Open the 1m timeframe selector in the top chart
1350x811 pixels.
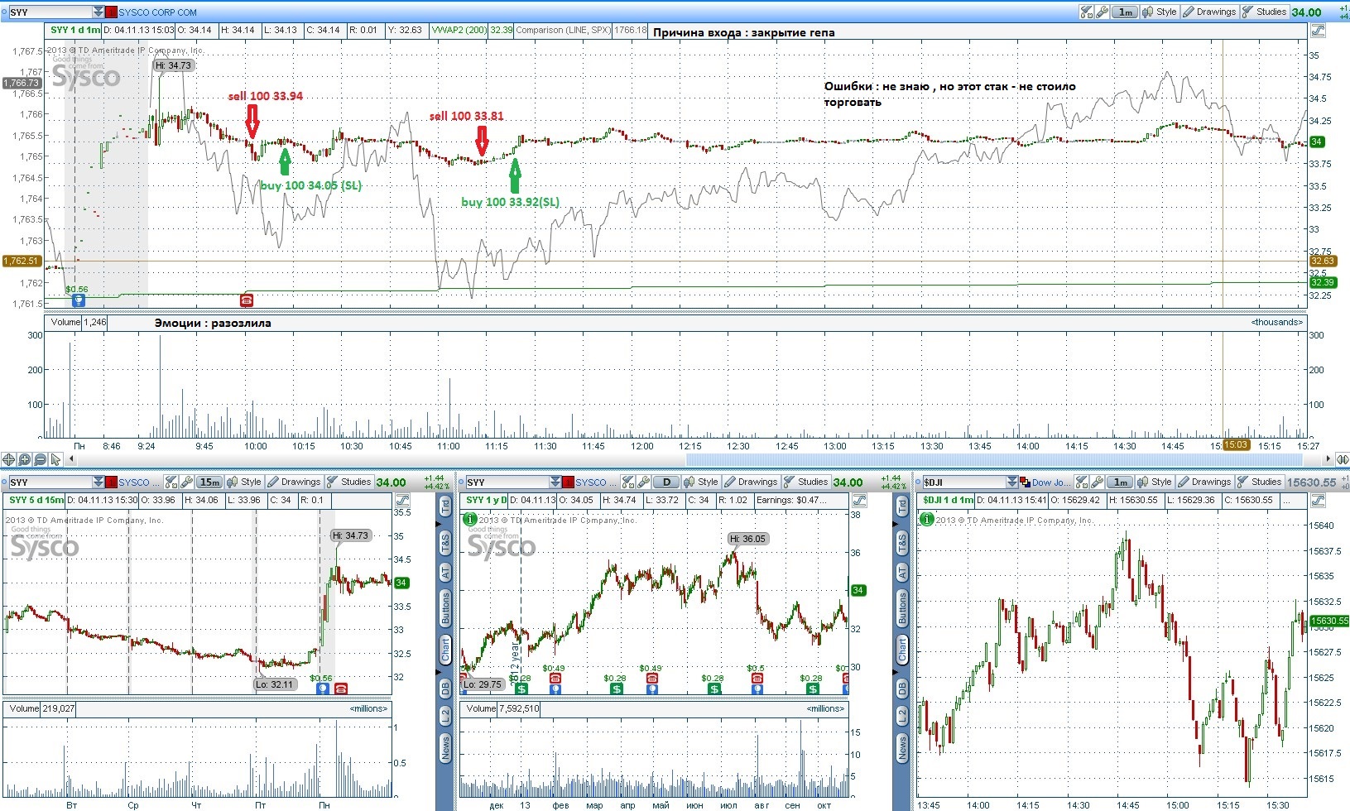coord(1126,12)
